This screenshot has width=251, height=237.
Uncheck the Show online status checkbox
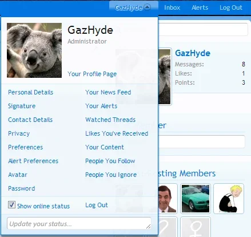(x=11, y=204)
